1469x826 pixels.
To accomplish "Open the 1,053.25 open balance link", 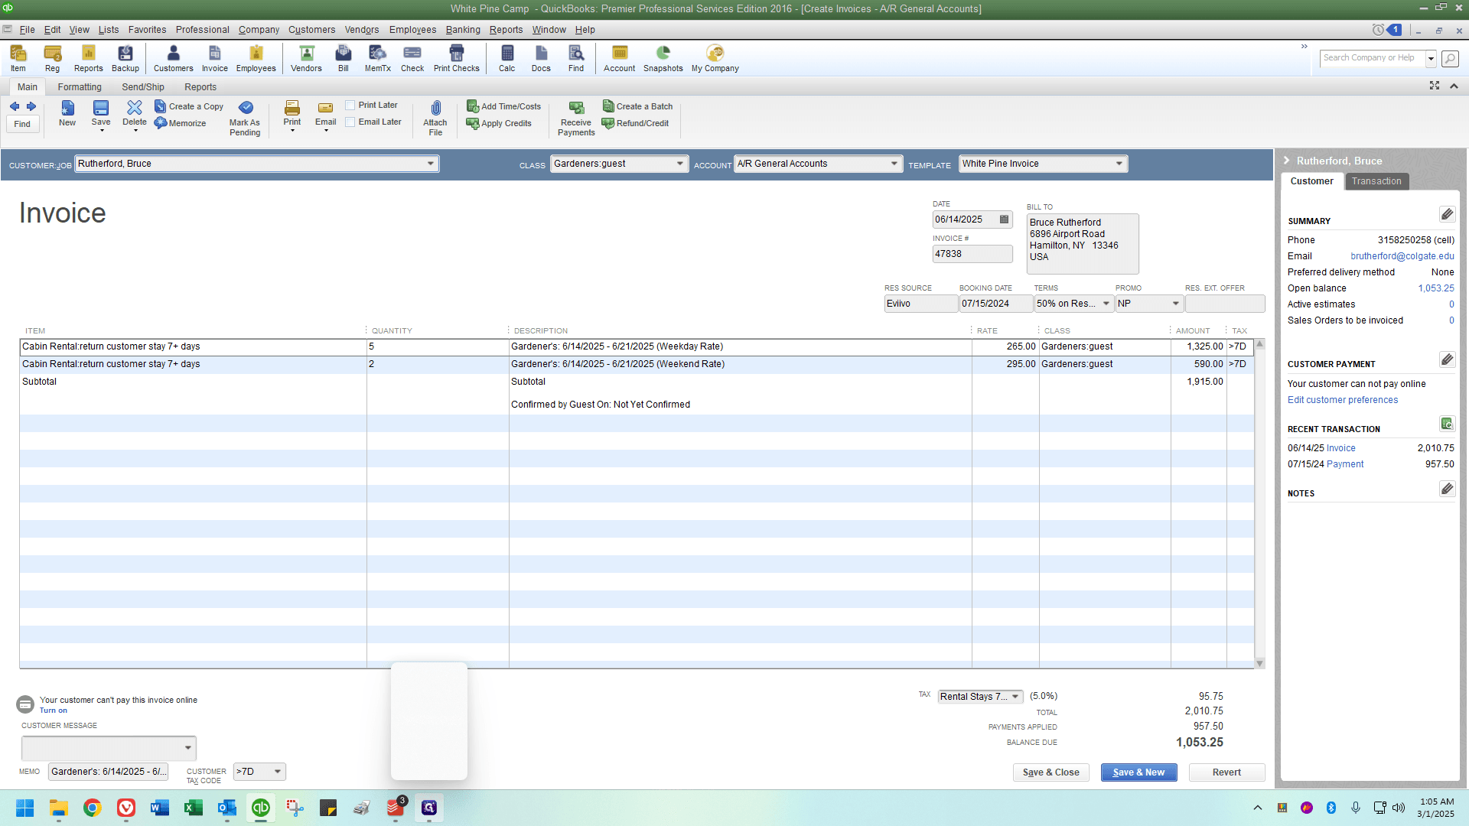I will [x=1436, y=288].
